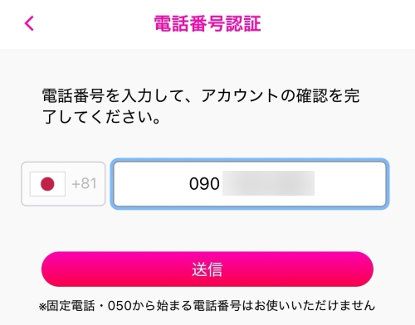The image size is (415, 325).
Task: Click the 電話番号認証 page title
Action: pos(207,23)
